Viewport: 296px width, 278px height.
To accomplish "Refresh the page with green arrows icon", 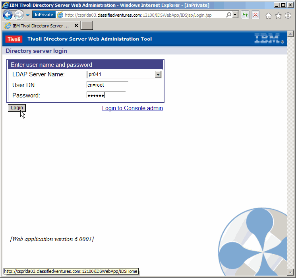I will (245, 15).
